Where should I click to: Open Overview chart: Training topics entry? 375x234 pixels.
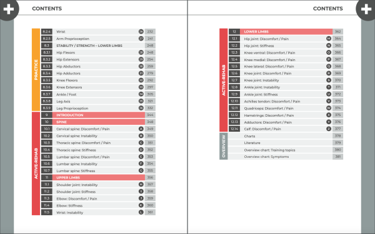click(x=269, y=150)
